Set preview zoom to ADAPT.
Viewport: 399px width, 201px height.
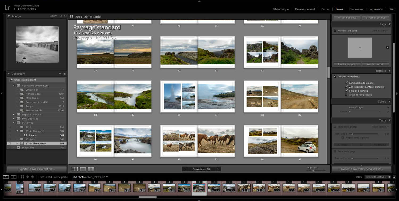tap(54, 16)
